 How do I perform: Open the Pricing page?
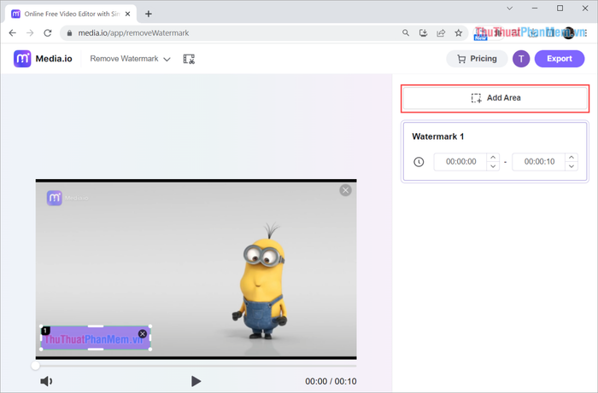tap(477, 59)
